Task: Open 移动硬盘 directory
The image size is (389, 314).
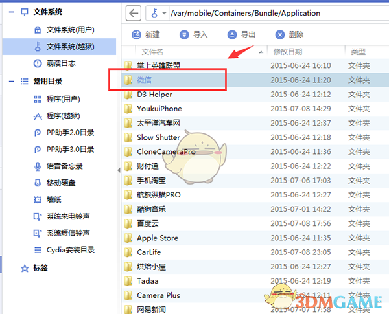Action: point(61,183)
